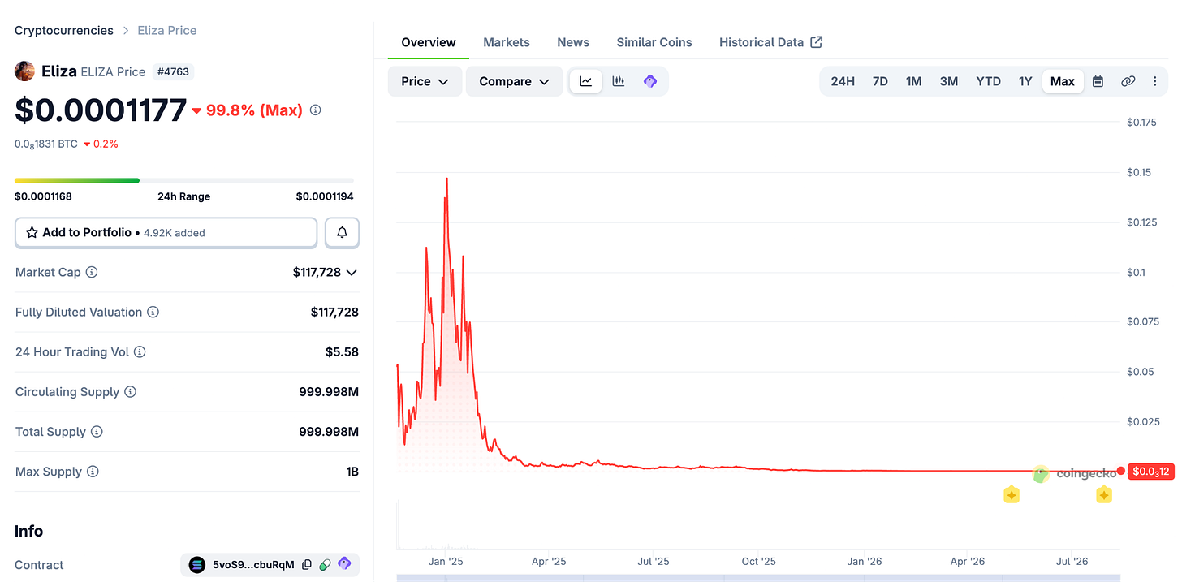Go to Cryptocurrencies breadcrumb link
This screenshot has width=1182, height=582.
point(64,30)
